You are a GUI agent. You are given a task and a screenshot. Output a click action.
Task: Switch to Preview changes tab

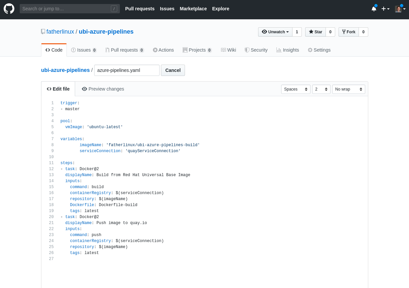click(x=103, y=89)
